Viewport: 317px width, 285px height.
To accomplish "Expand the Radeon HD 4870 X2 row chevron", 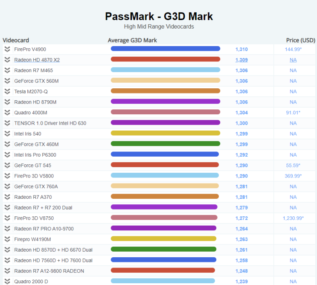I will point(7,60).
